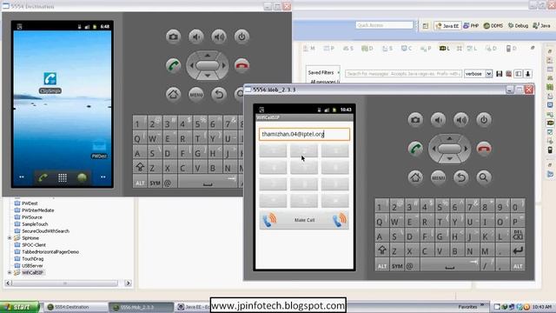
Task: Click DEL key on 5556 keyboard
Action: 518,235
